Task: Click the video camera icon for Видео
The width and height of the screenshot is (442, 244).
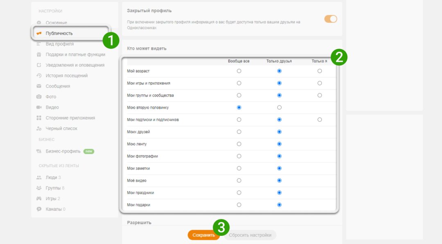Action: [39, 107]
